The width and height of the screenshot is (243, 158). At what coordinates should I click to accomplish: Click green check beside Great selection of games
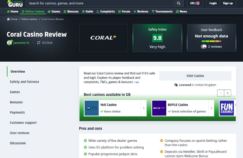coord(169,111)
